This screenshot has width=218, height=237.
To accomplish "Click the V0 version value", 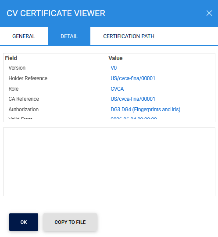I will coord(114,68).
